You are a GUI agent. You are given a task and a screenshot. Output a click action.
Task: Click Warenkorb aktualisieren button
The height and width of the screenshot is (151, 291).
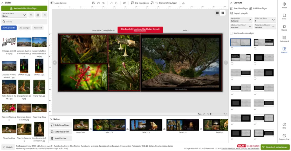tap(275, 147)
